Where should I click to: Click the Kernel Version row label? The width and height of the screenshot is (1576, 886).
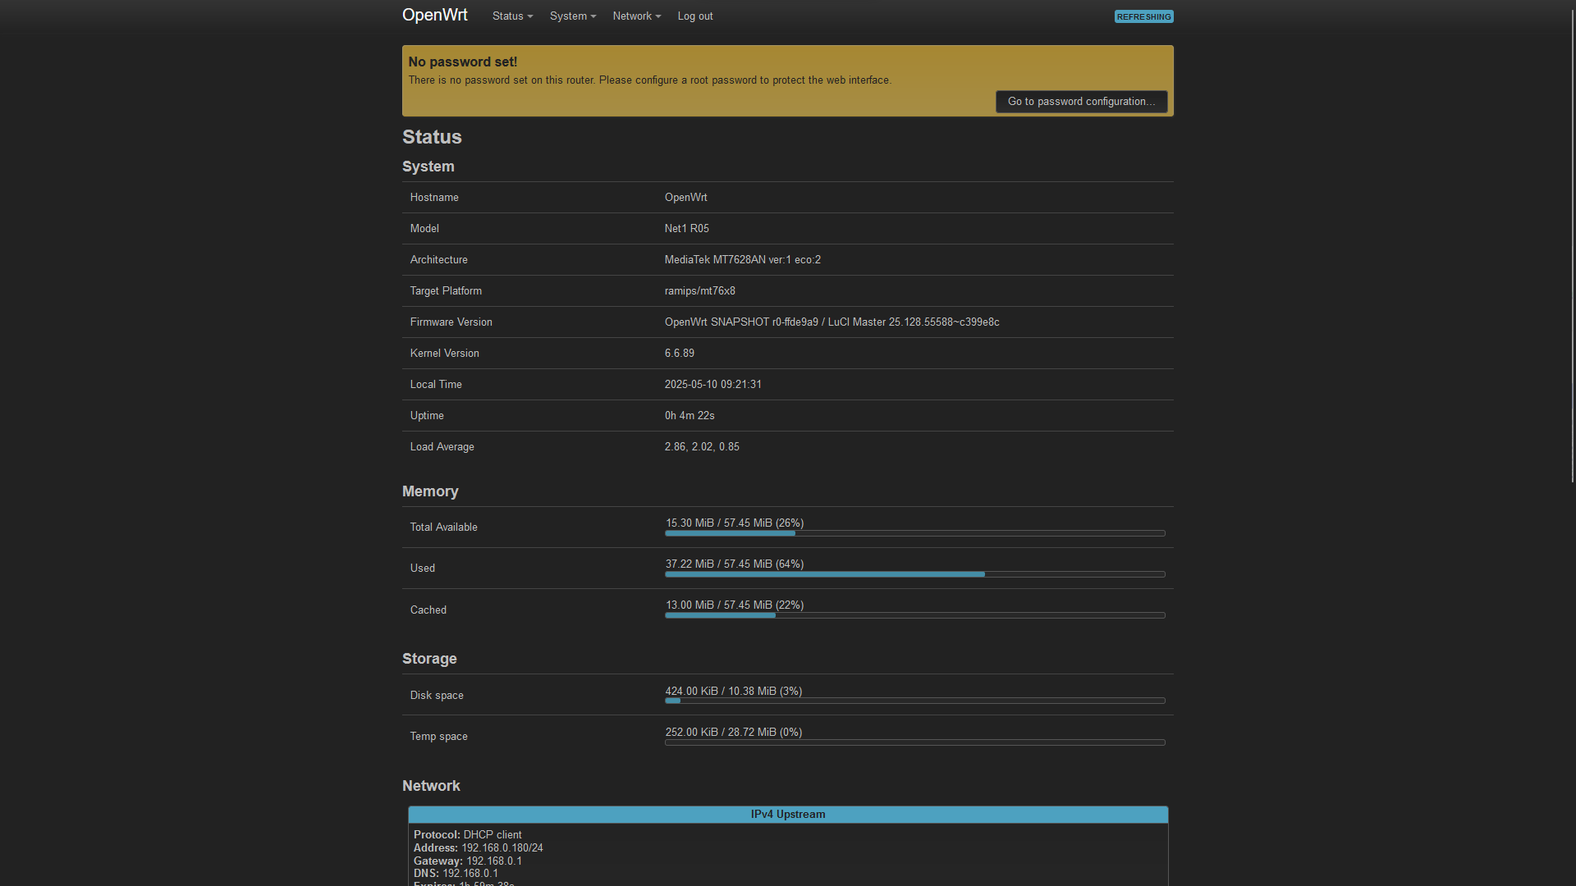445,354
